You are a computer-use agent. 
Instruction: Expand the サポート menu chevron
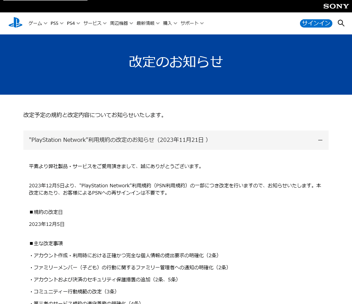point(202,23)
